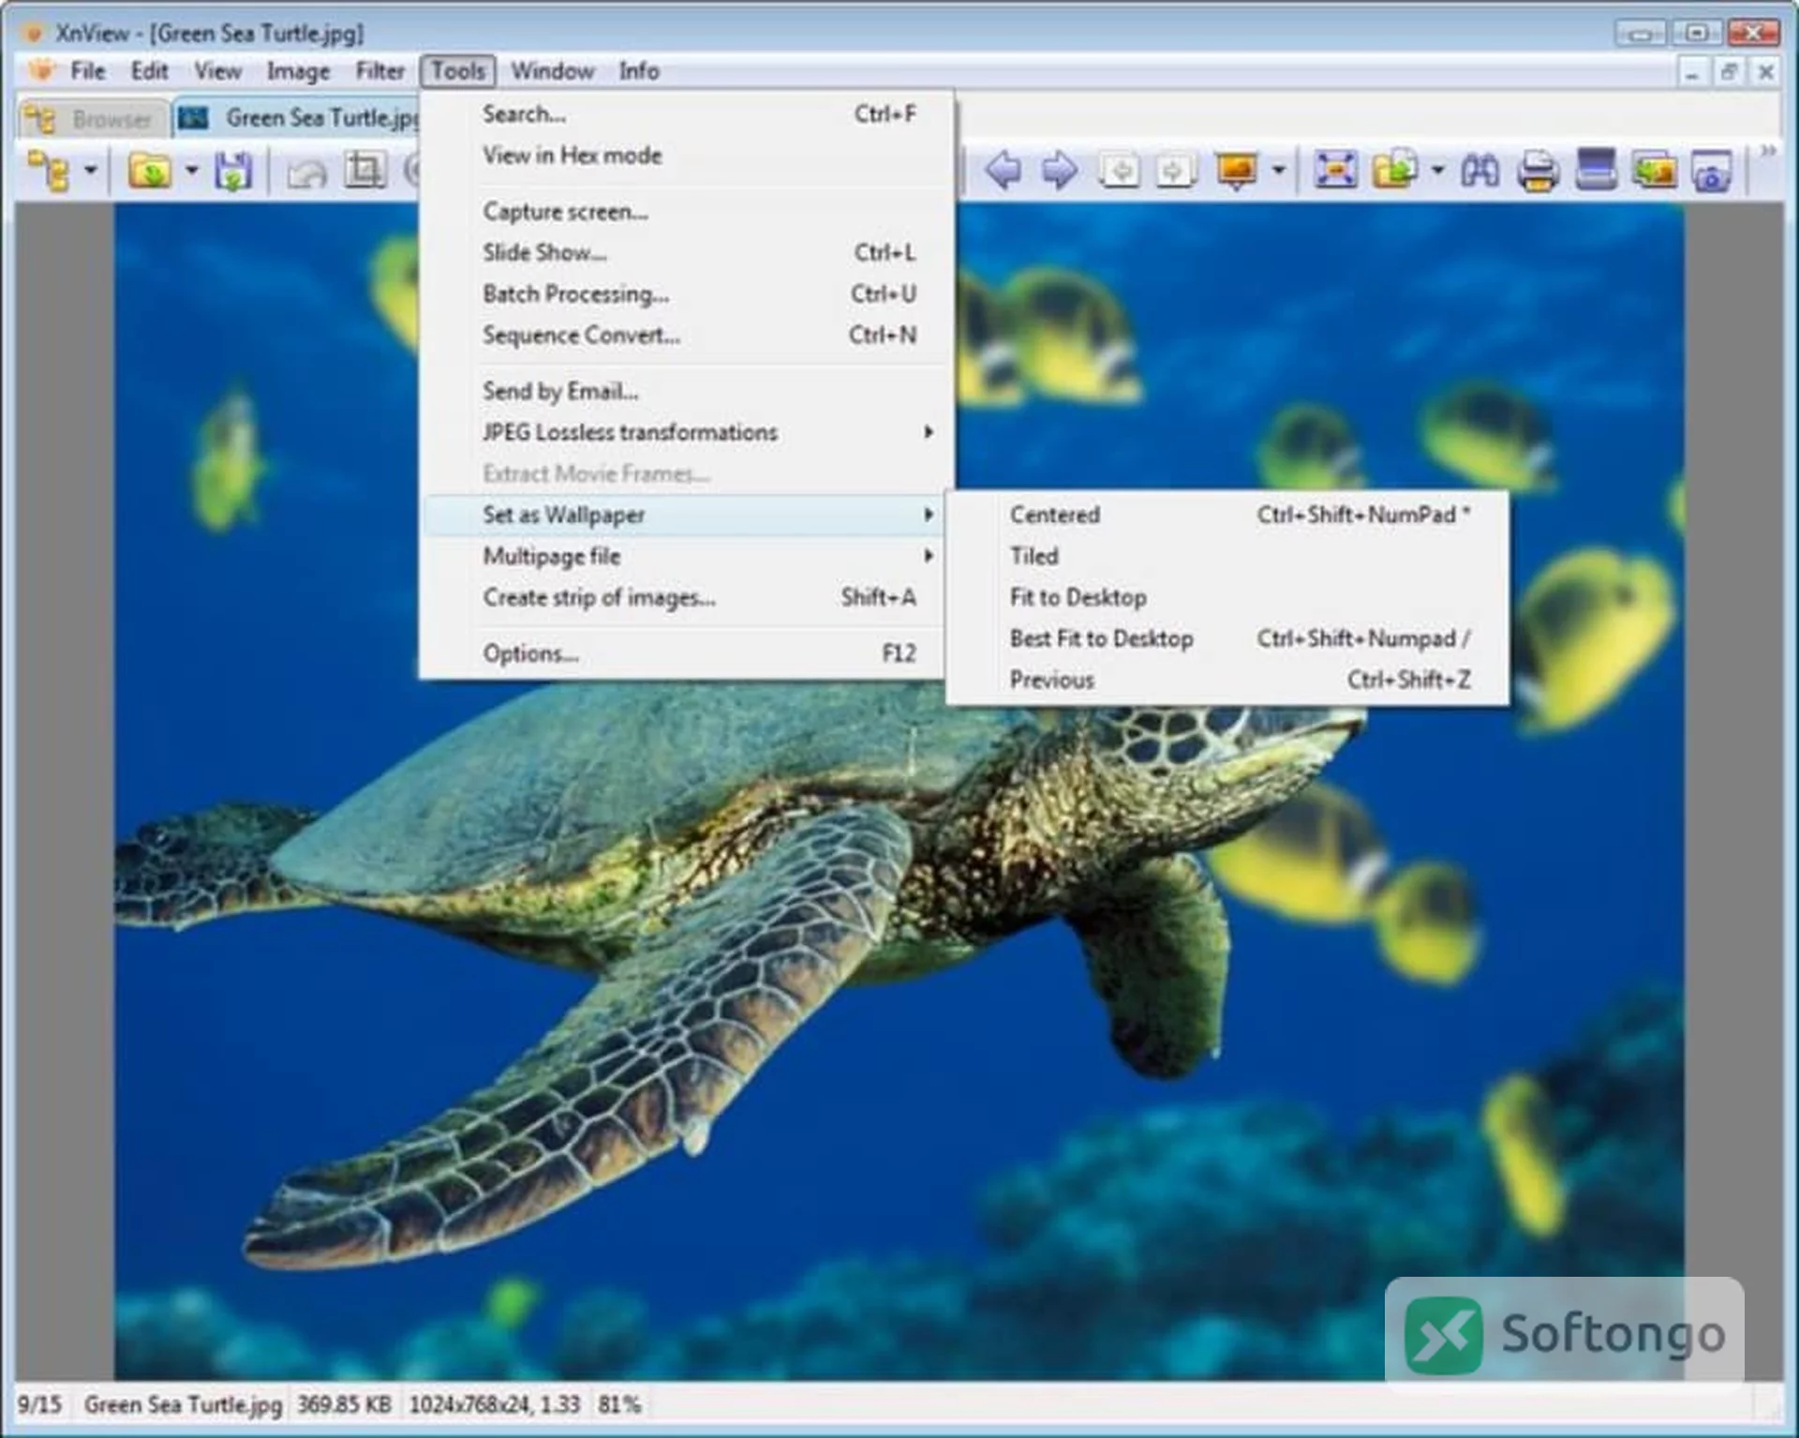Click the Browser tree icon in toolbar
This screenshot has height=1438, width=1799.
(49, 171)
